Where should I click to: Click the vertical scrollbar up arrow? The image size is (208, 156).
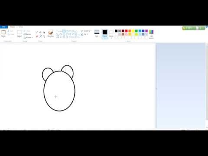[x=207, y=44]
